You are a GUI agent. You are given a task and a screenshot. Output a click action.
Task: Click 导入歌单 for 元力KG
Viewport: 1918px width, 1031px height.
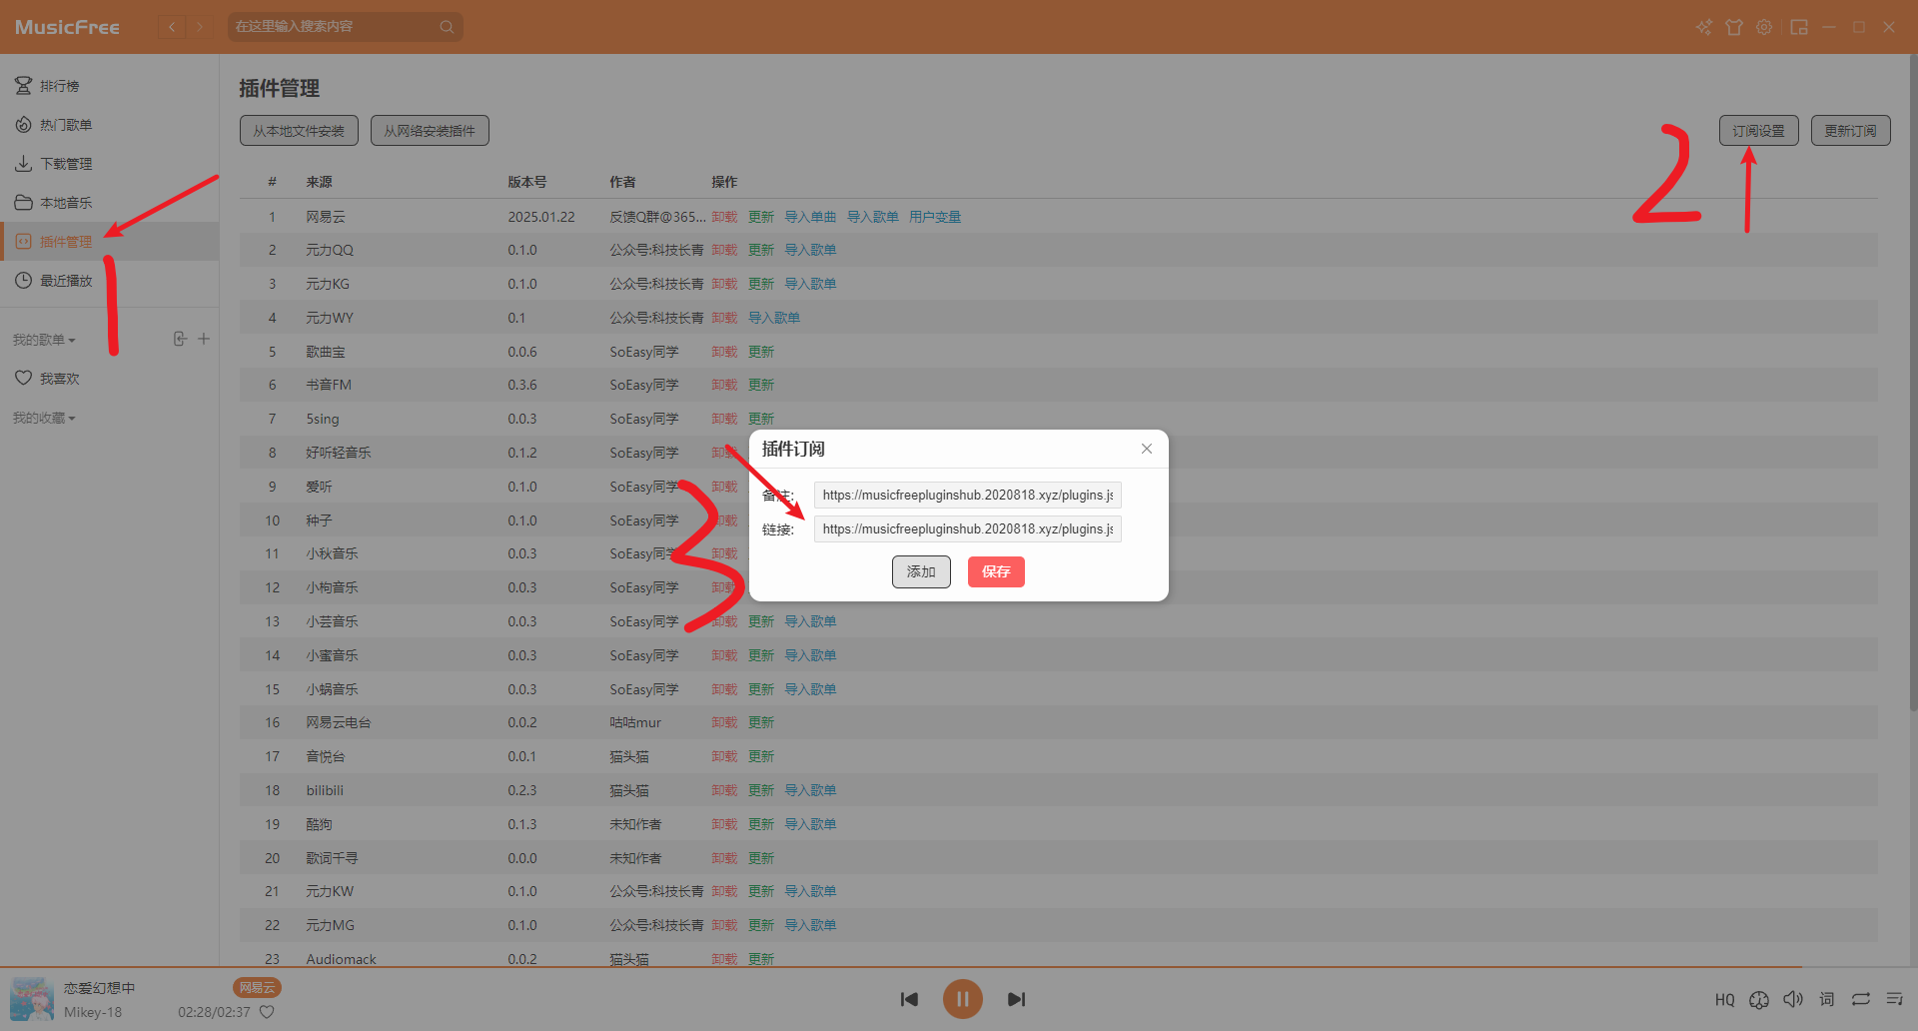tap(810, 284)
